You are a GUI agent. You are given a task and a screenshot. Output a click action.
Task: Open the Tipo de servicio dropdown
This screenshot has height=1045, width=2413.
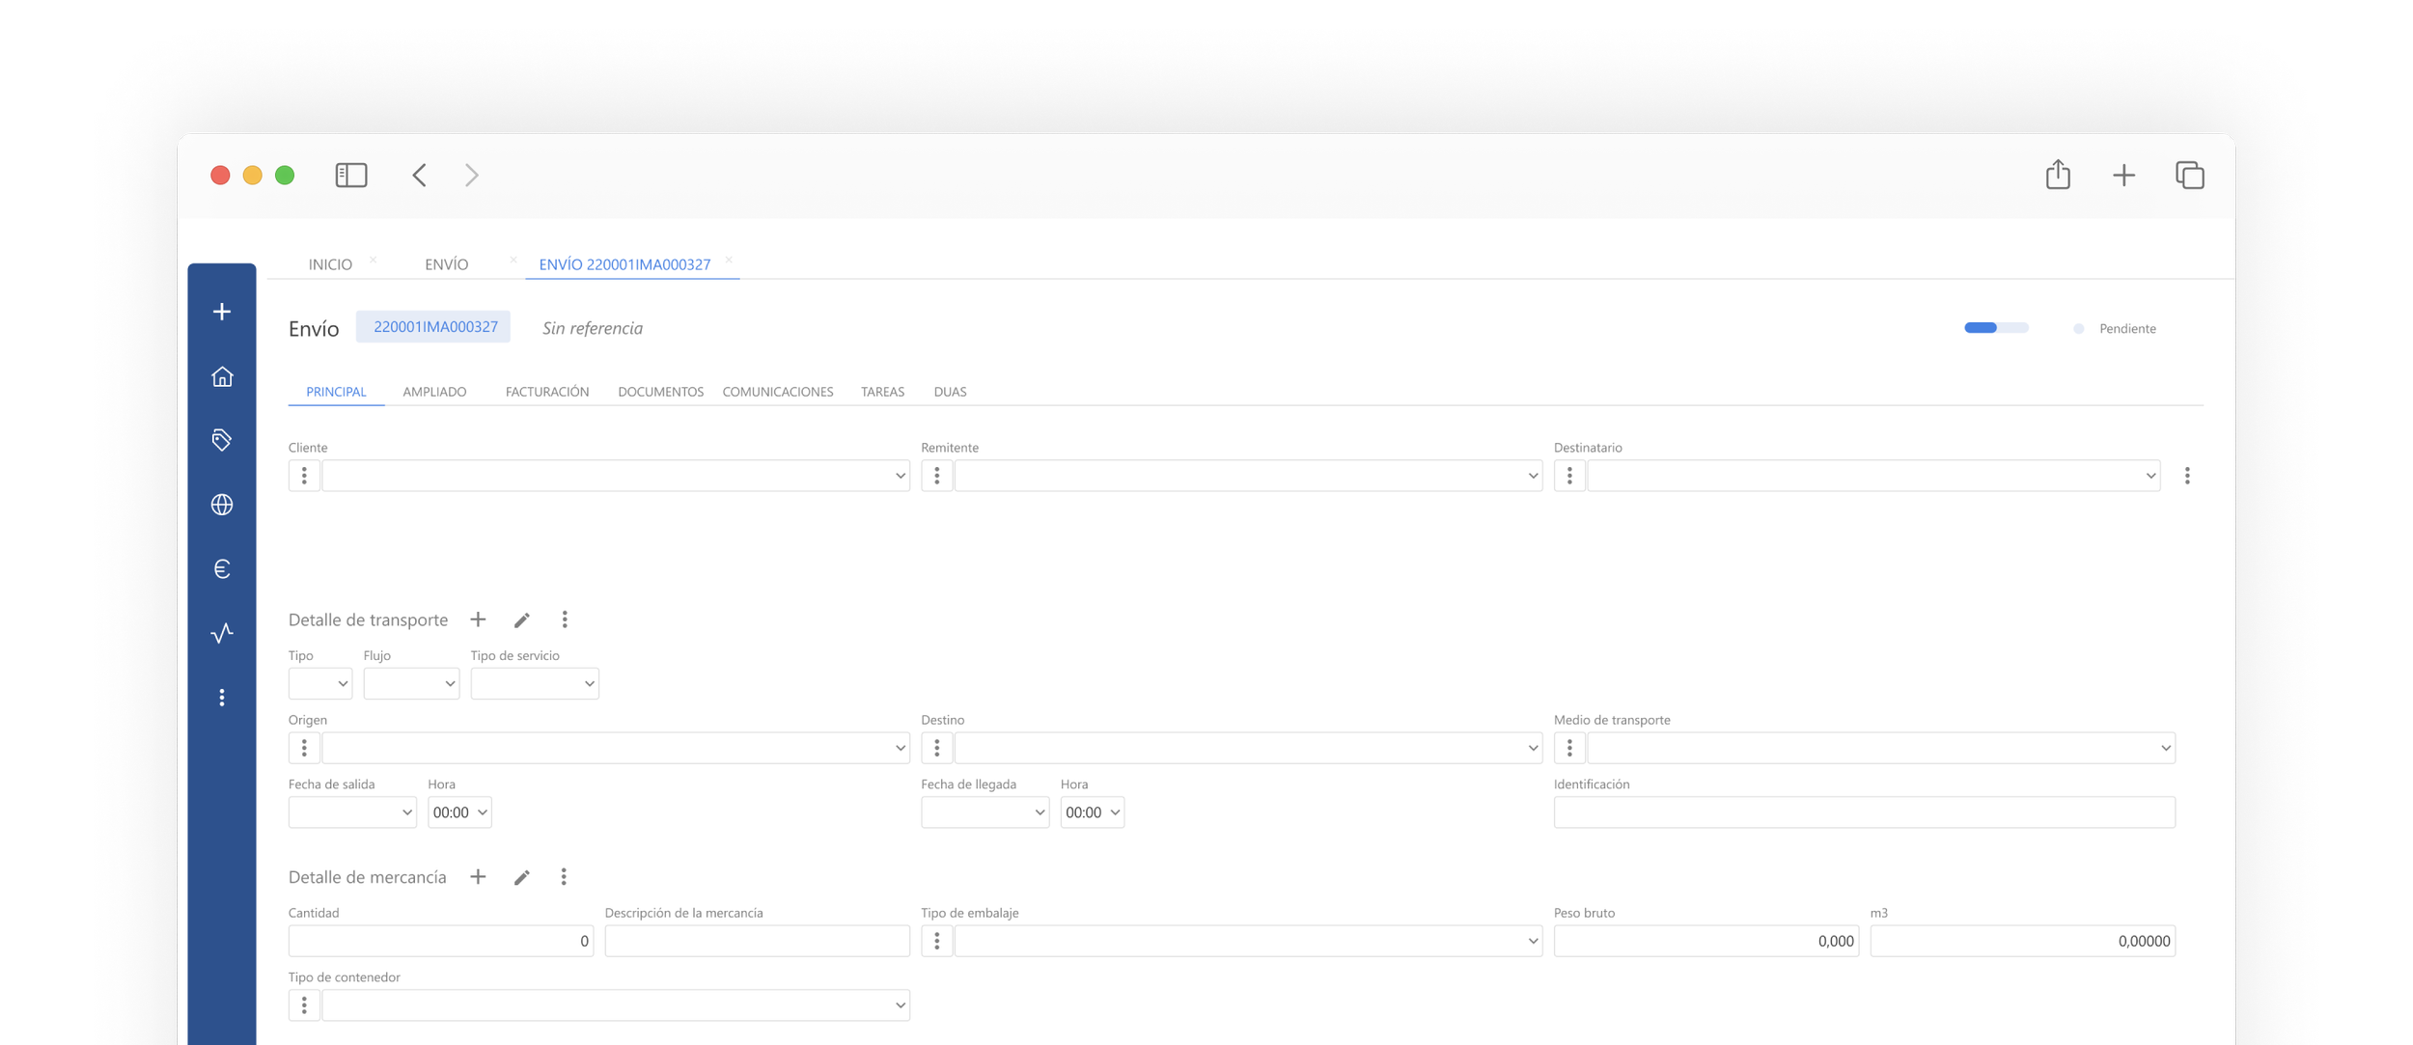535,683
